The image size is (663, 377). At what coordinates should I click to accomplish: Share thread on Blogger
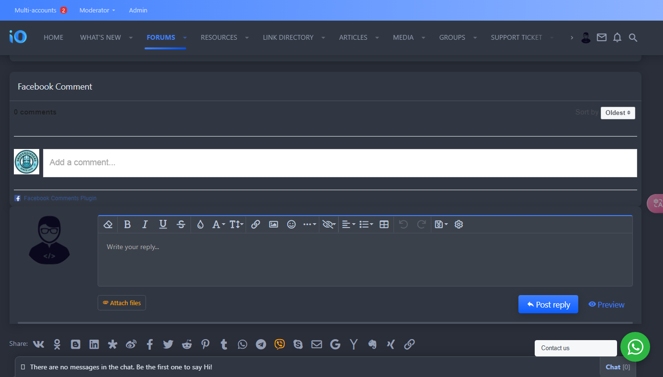76,344
